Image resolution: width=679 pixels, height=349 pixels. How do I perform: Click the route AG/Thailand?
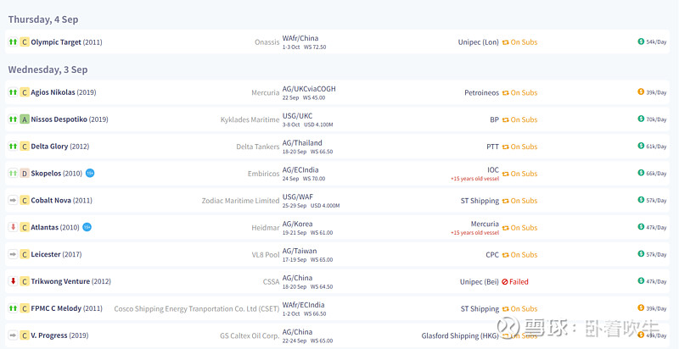click(302, 143)
